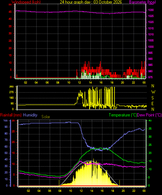Click the "W" compass label
The image size is (162, 195).
tap(153, 92)
